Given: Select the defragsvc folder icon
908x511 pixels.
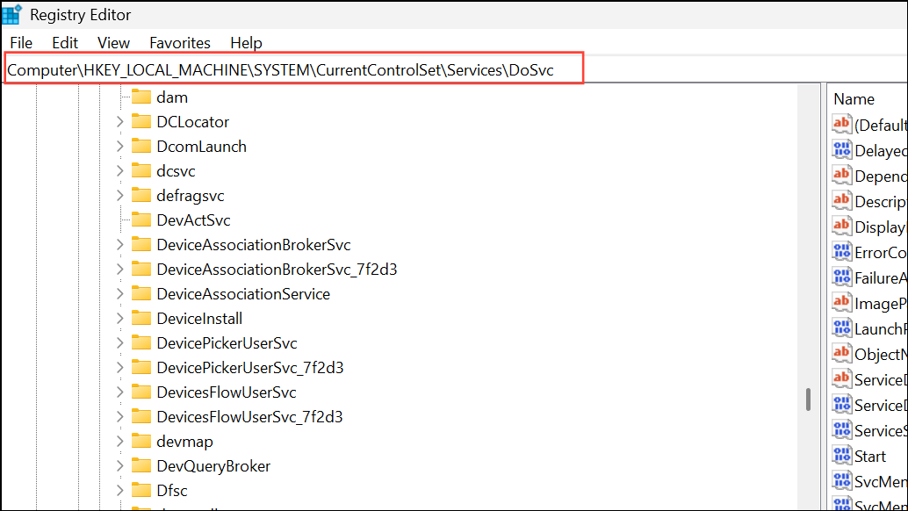Looking at the screenshot, I should [x=141, y=195].
